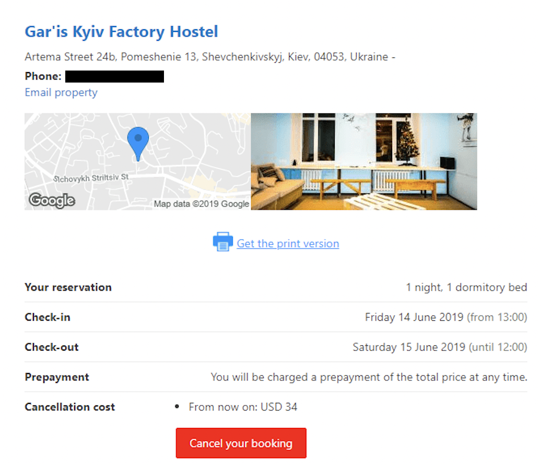The width and height of the screenshot is (541, 465).
Task: Click the redacted phone number field
Action: point(116,76)
